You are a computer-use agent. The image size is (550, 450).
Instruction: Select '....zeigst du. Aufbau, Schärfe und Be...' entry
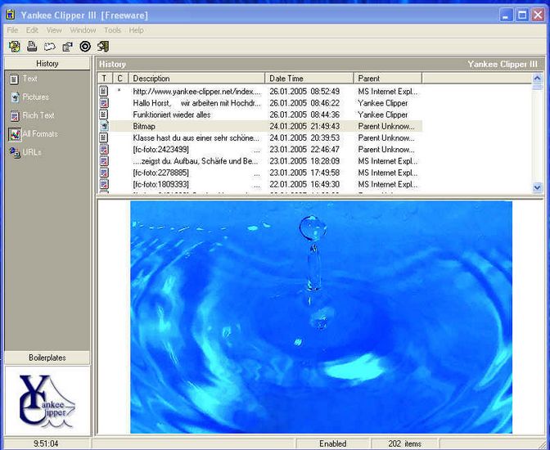click(196, 161)
